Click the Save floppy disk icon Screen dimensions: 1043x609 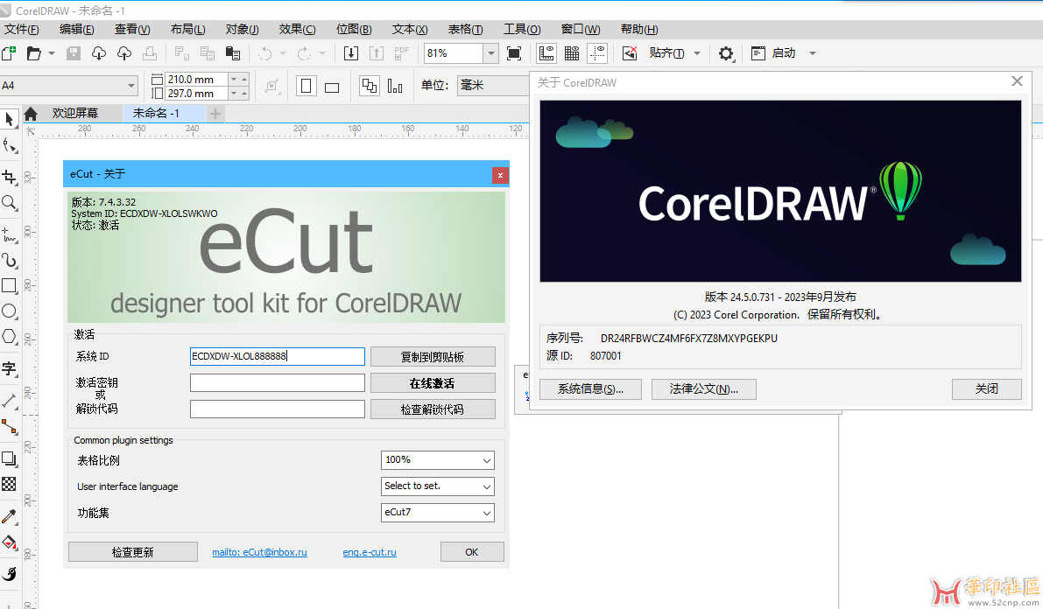[74, 53]
